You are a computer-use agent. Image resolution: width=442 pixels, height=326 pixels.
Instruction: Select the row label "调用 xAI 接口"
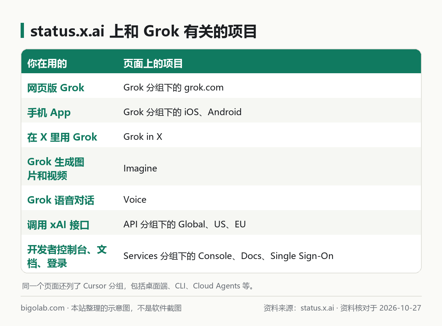pos(58,225)
